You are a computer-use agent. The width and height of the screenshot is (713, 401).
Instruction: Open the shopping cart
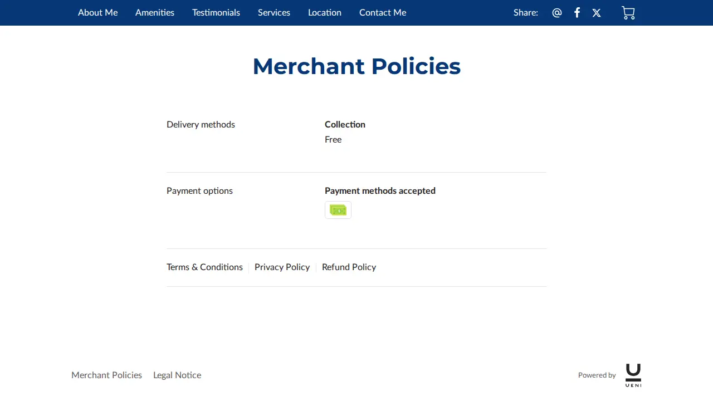coord(628,13)
